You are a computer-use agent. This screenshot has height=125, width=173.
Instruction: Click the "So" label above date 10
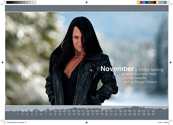point(60,111)
